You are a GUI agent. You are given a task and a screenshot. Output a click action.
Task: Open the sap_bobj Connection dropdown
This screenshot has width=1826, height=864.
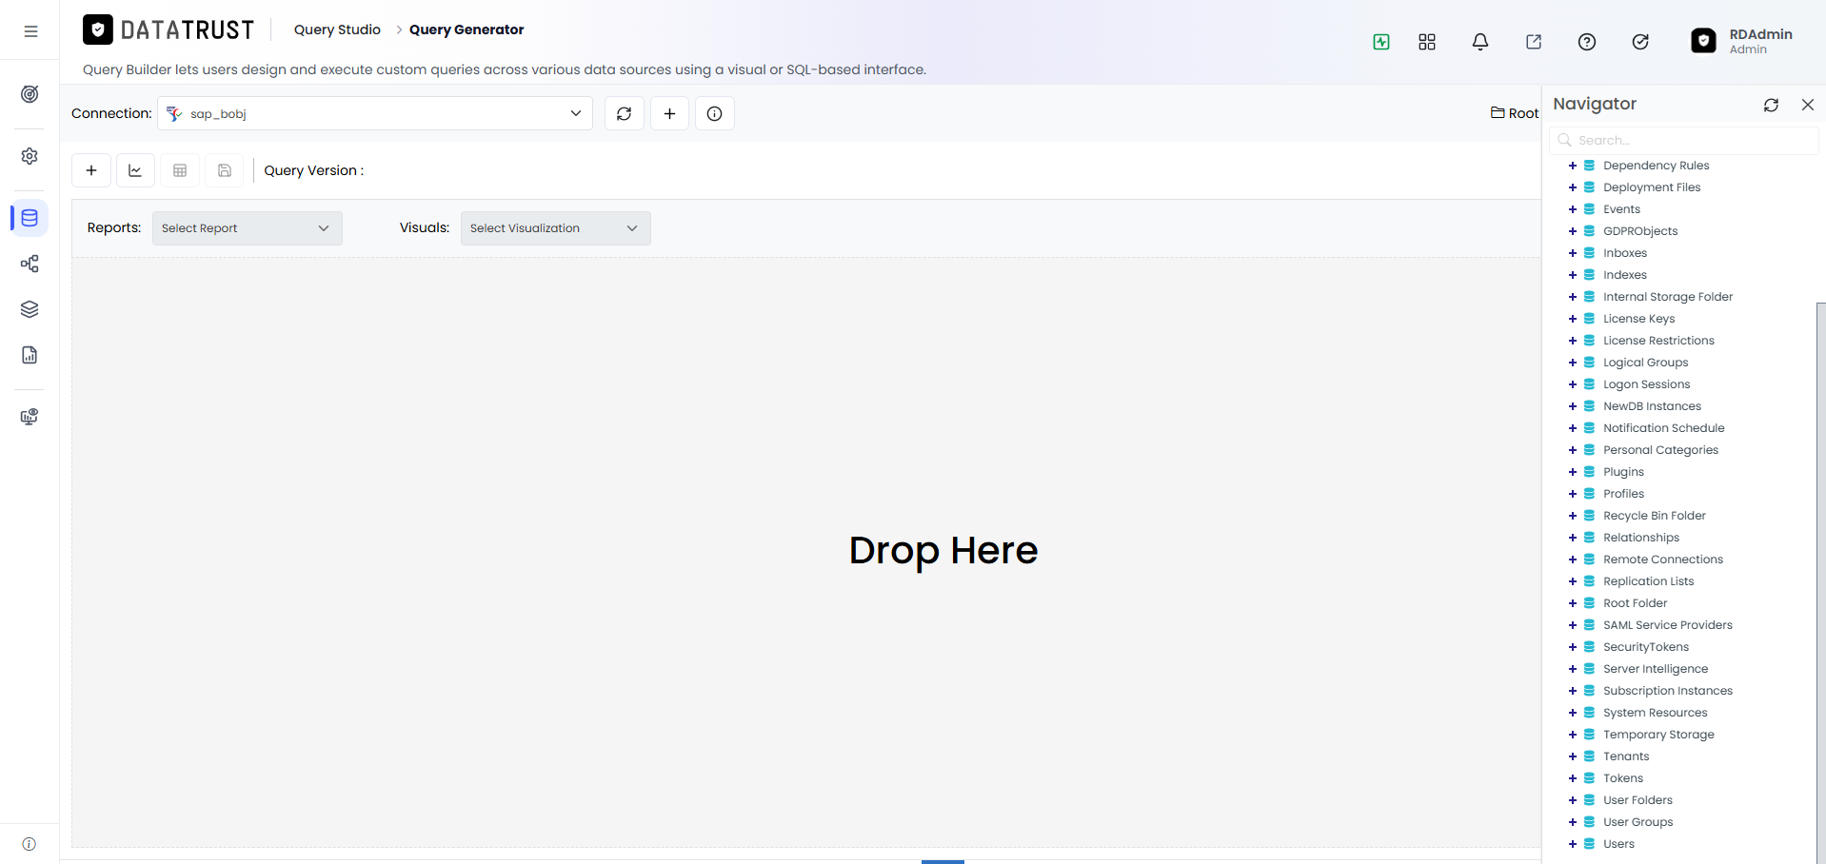(375, 113)
